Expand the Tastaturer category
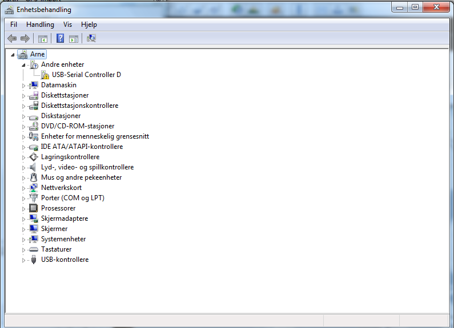The image size is (454, 328). click(23, 250)
